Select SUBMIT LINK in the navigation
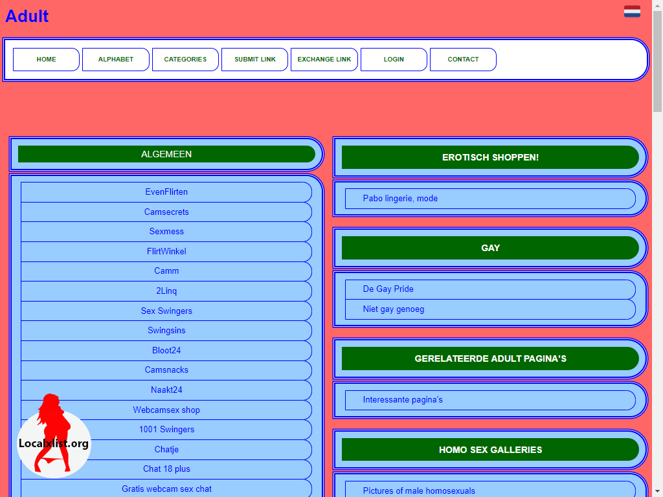Screen dimensions: 663x497 pos(255,60)
